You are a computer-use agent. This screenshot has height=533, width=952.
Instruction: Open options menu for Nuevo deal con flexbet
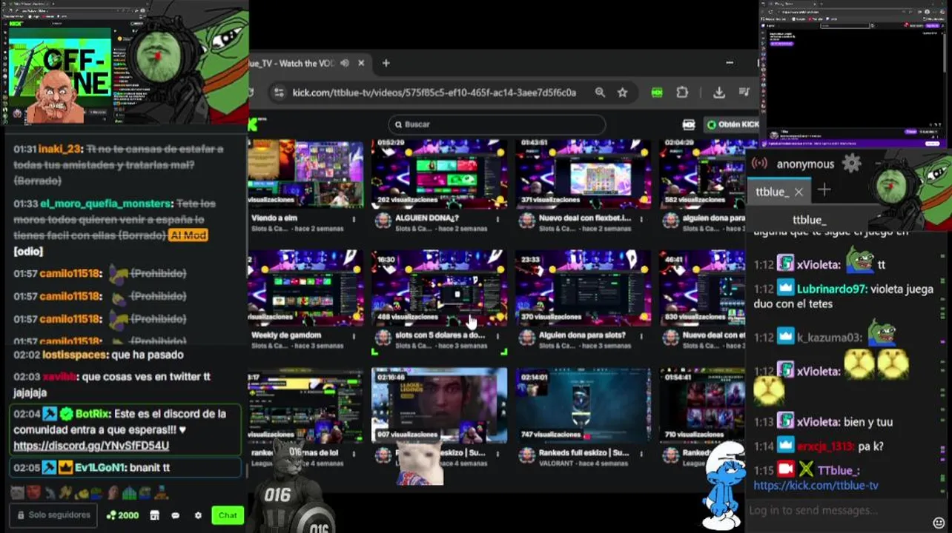click(641, 219)
